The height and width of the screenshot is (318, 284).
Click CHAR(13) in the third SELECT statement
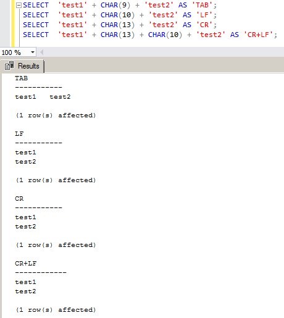click(x=117, y=25)
